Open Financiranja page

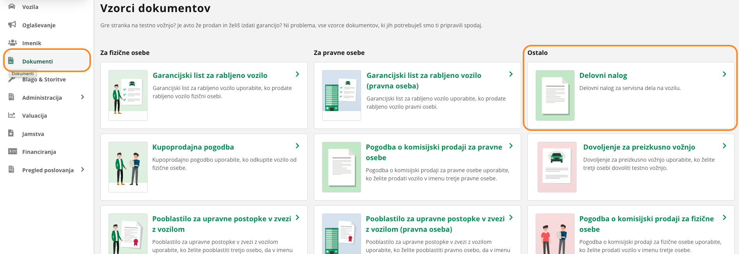point(39,152)
